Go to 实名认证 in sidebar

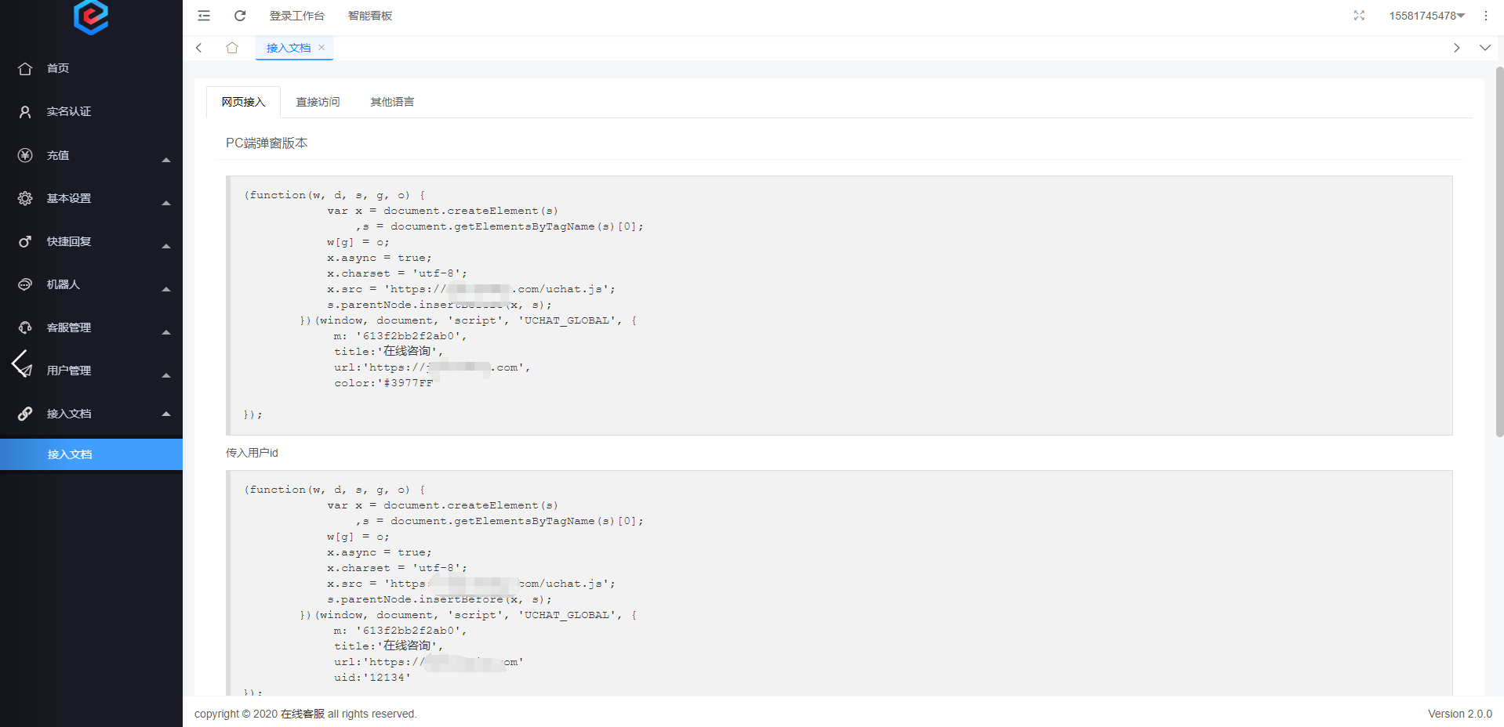[x=69, y=112]
